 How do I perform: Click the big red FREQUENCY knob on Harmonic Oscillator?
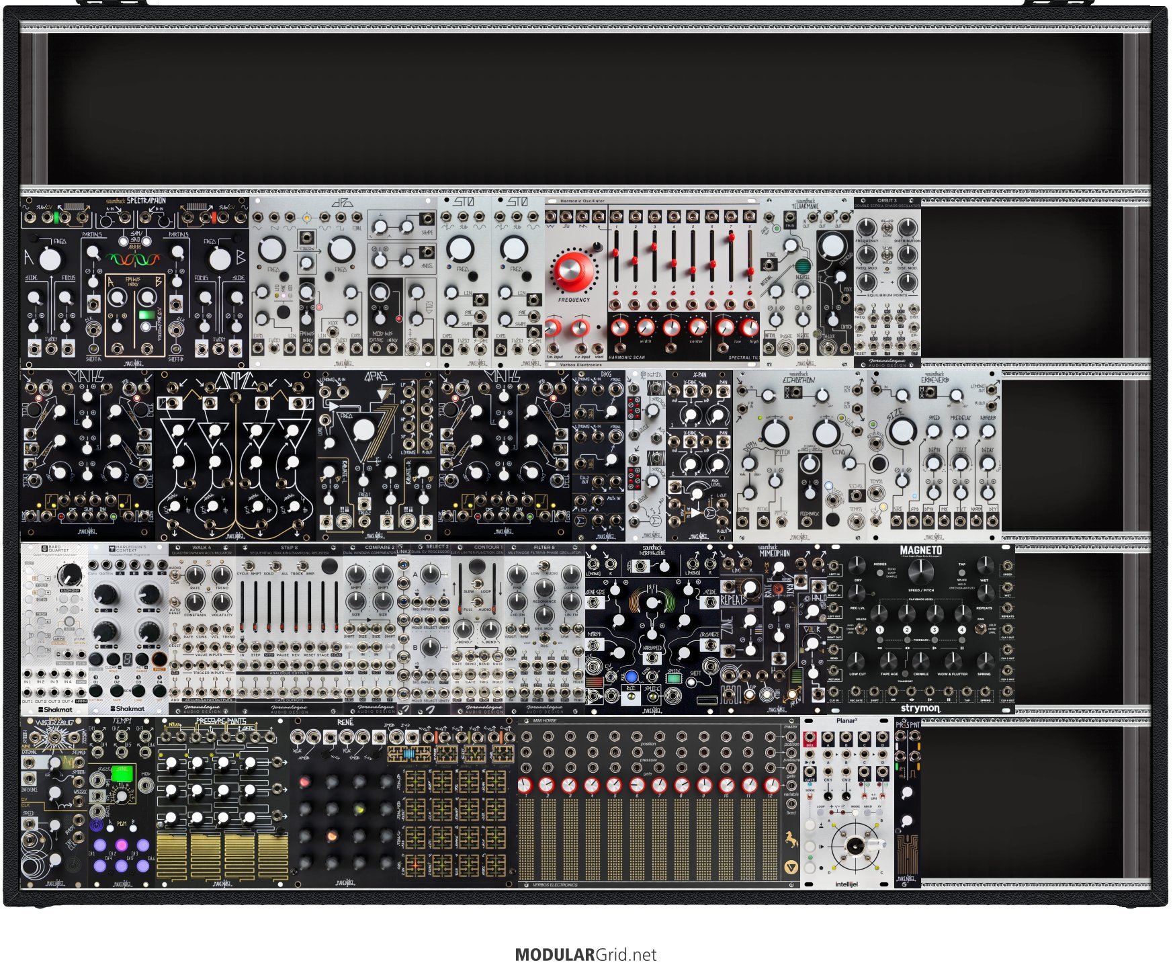click(x=572, y=271)
